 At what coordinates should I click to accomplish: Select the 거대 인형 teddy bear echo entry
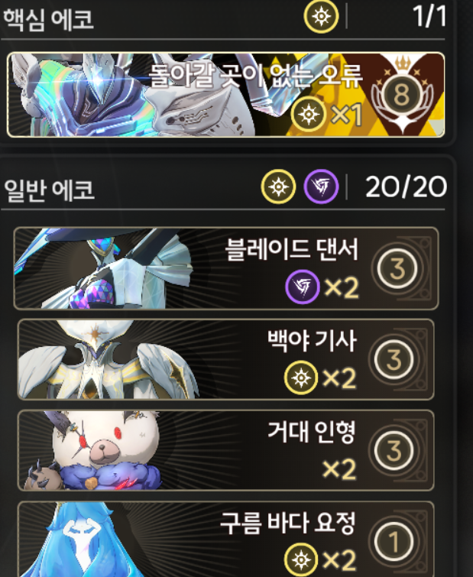click(226, 450)
